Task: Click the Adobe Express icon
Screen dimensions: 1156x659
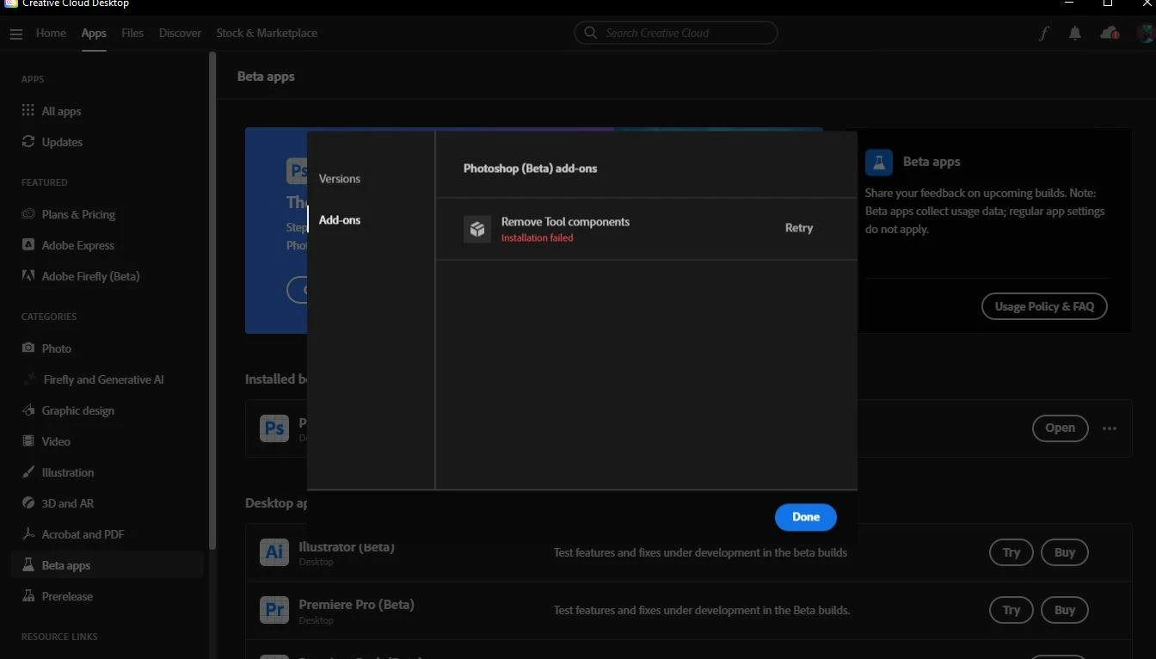Action: [28, 245]
